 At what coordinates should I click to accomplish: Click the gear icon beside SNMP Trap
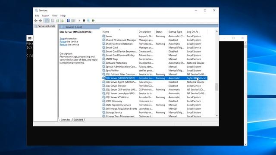pyautogui.click(x=103, y=59)
